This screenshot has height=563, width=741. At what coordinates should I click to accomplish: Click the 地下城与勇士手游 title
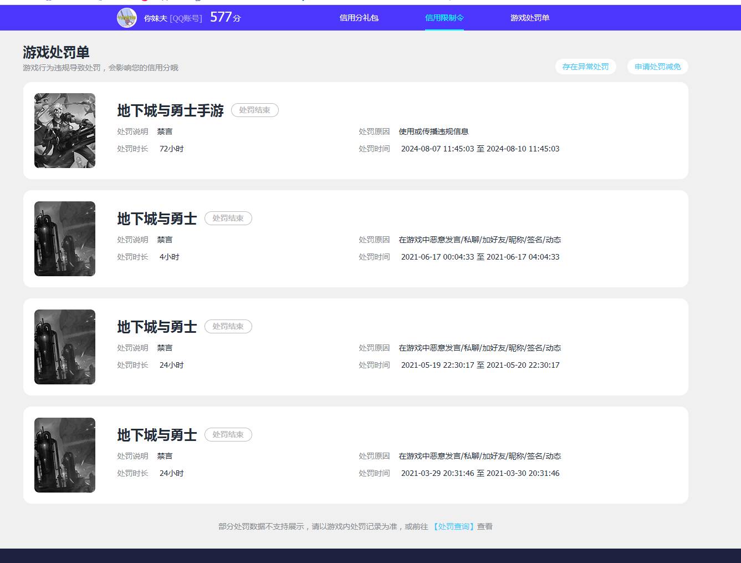click(170, 111)
